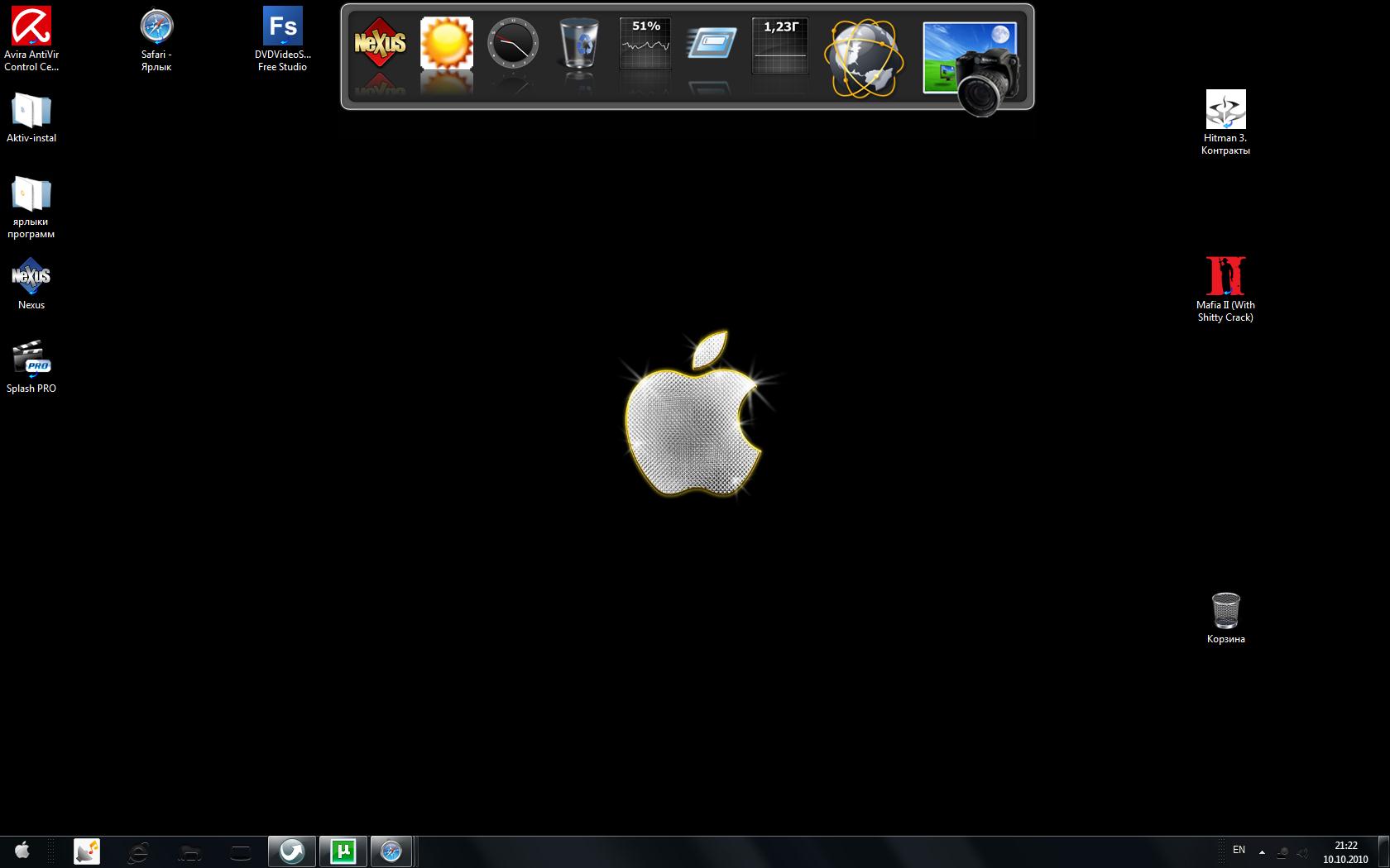
Task: Click the clock showing 21:22
Action: click(1345, 851)
